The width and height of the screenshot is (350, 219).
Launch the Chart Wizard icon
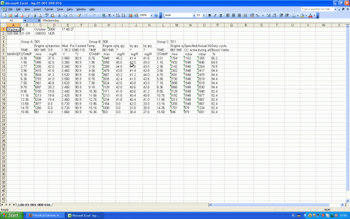pyautogui.click(x=130, y=15)
